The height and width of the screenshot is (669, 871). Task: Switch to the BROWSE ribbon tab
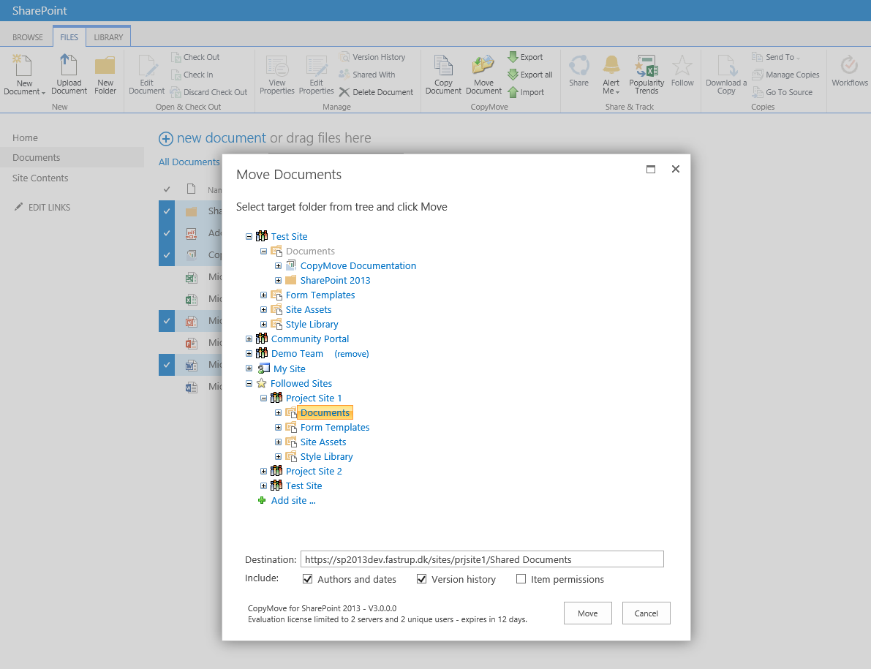[28, 37]
